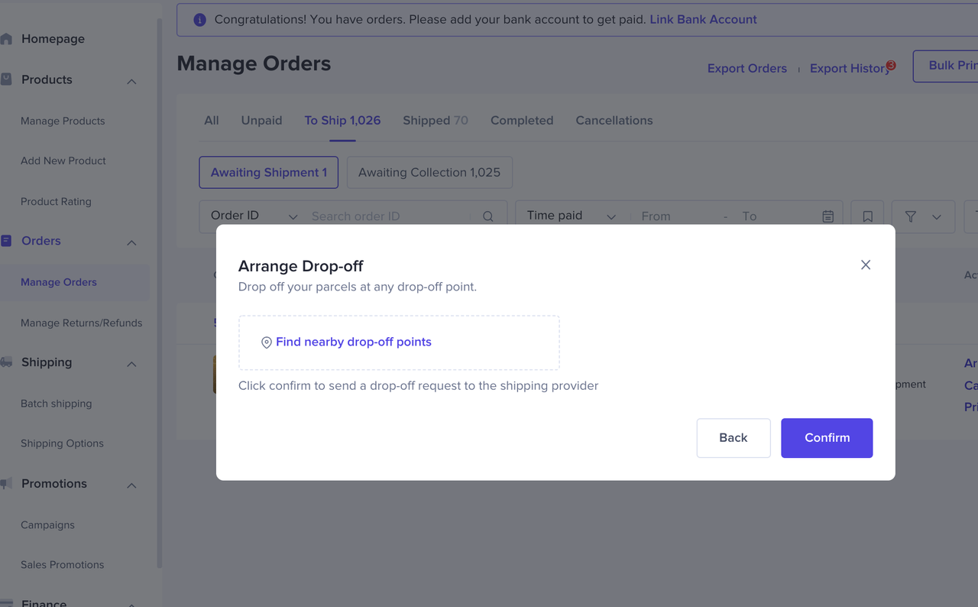
Task: Open the Order ID dropdown
Action: [x=254, y=216]
